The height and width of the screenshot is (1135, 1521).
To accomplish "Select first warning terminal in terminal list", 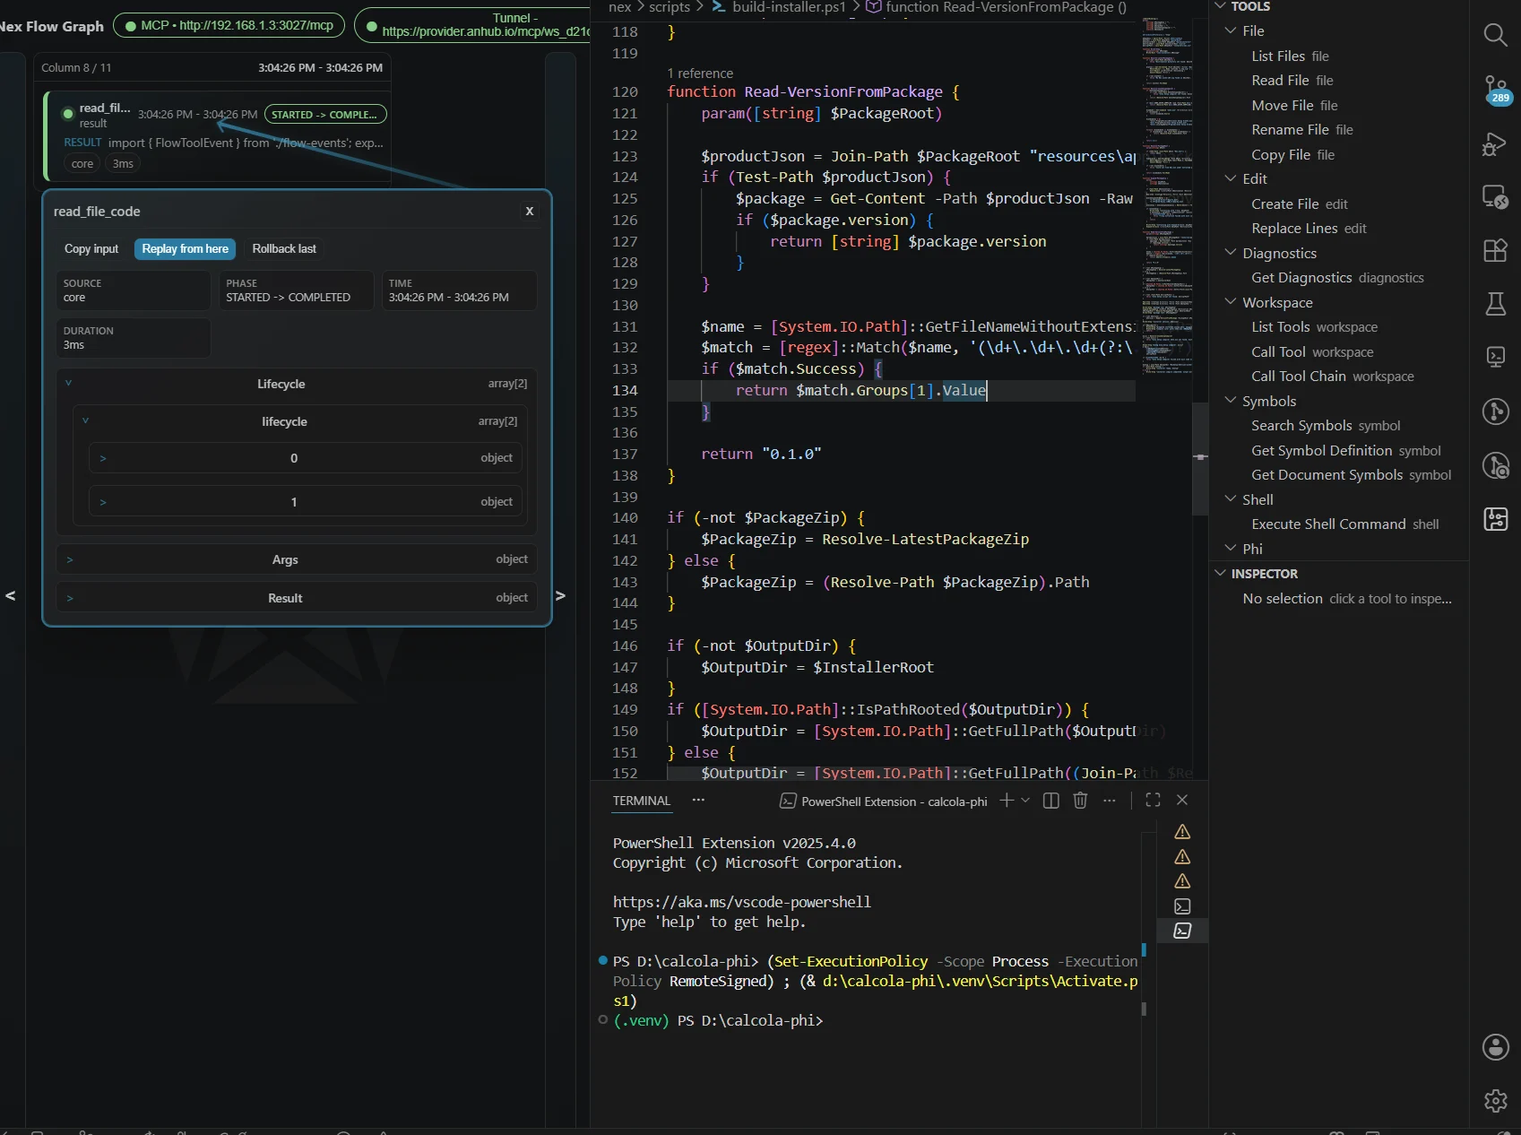I will pyautogui.click(x=1182, y=832).
